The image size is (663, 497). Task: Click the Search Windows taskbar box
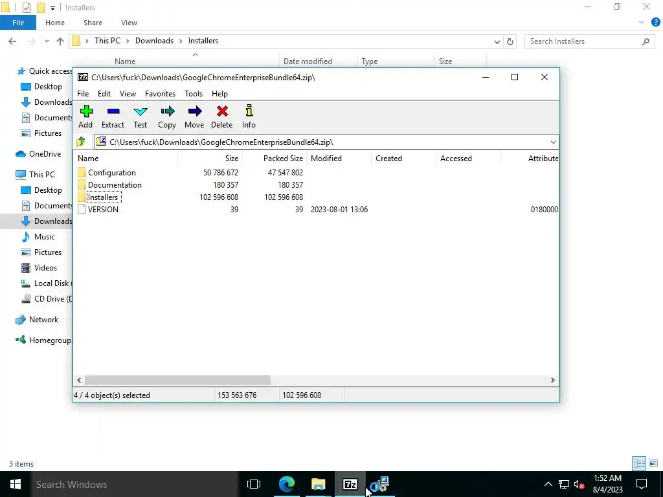(x=135, y=484)
